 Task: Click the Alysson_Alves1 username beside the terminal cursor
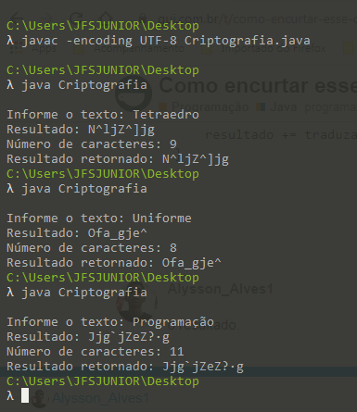coord(100,398)
